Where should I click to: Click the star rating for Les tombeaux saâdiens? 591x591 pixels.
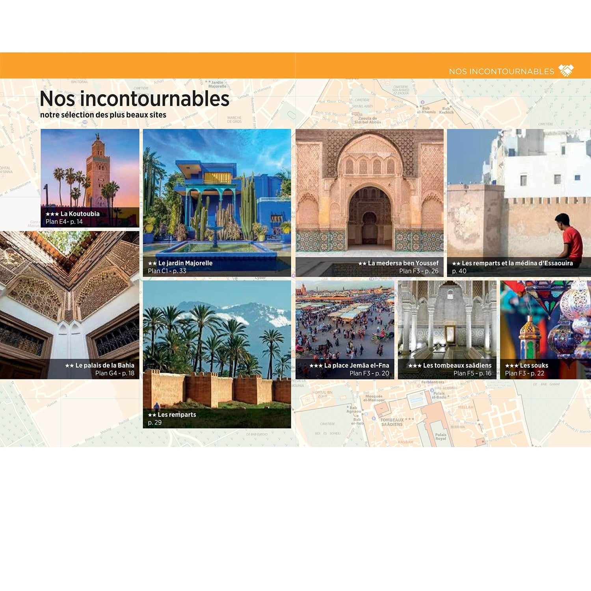click(414, 365)
